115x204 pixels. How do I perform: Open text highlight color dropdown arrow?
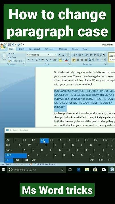pos(63,60)
